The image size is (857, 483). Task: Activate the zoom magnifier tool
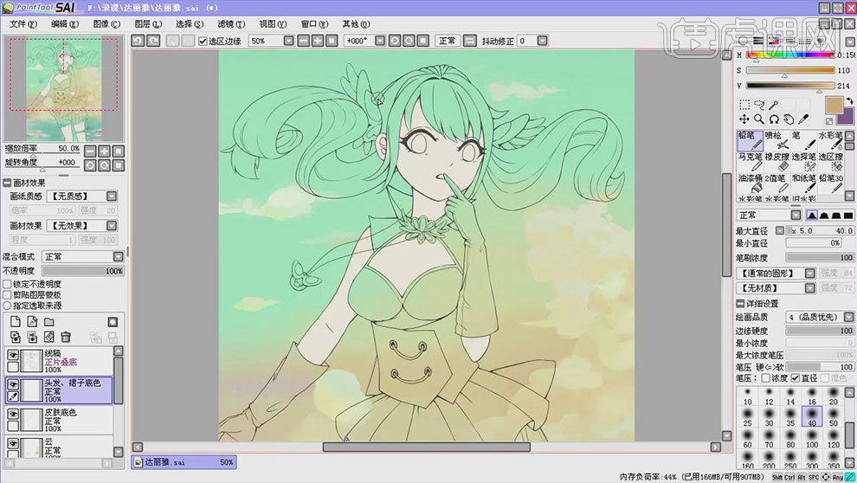coord(759,119)
